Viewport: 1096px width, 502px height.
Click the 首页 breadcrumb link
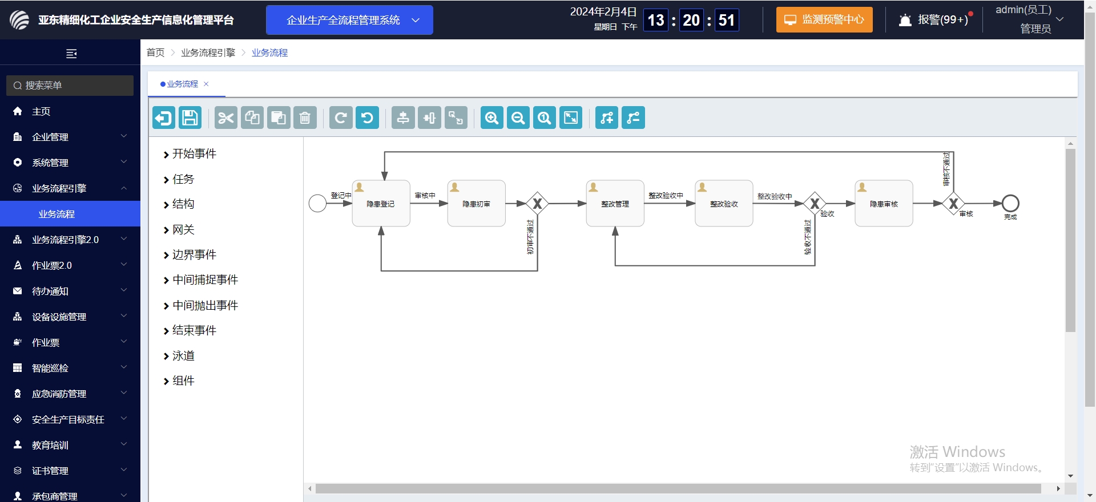(x=155, y=52)
